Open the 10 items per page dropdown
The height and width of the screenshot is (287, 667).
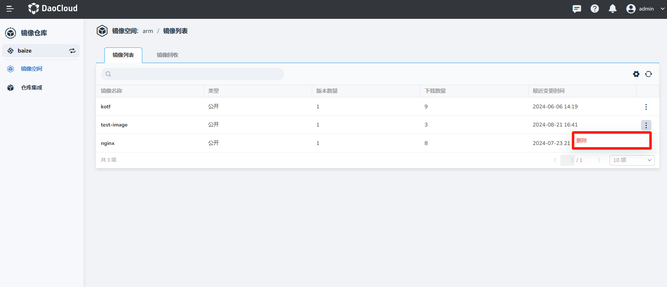tap(632, 160)
